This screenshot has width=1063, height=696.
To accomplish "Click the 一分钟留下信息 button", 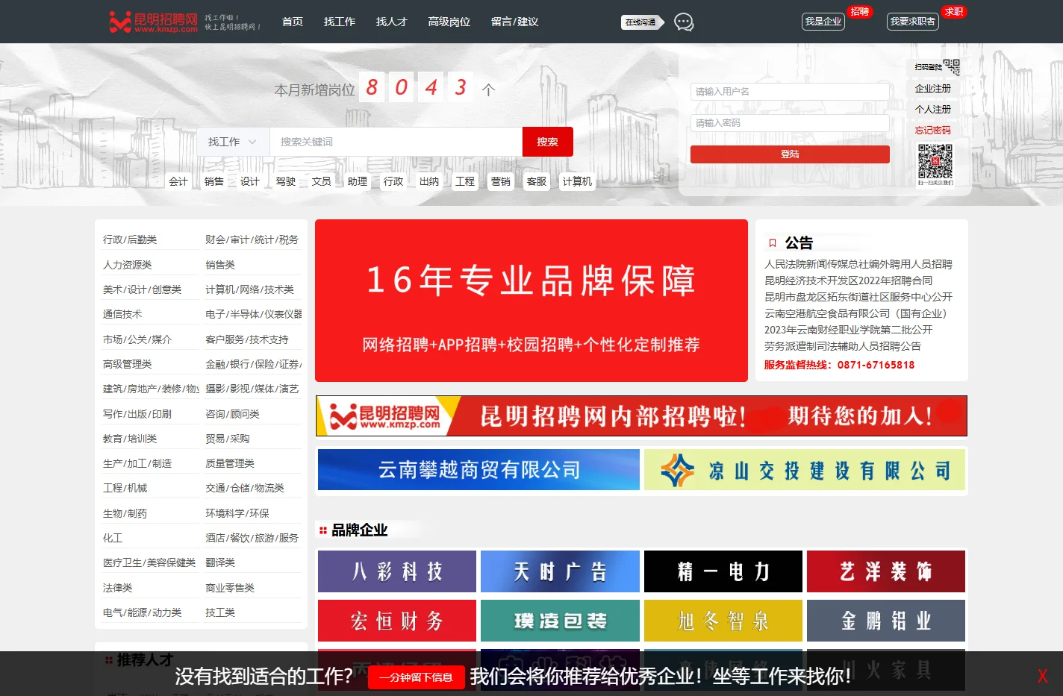I will click(417, 677).
